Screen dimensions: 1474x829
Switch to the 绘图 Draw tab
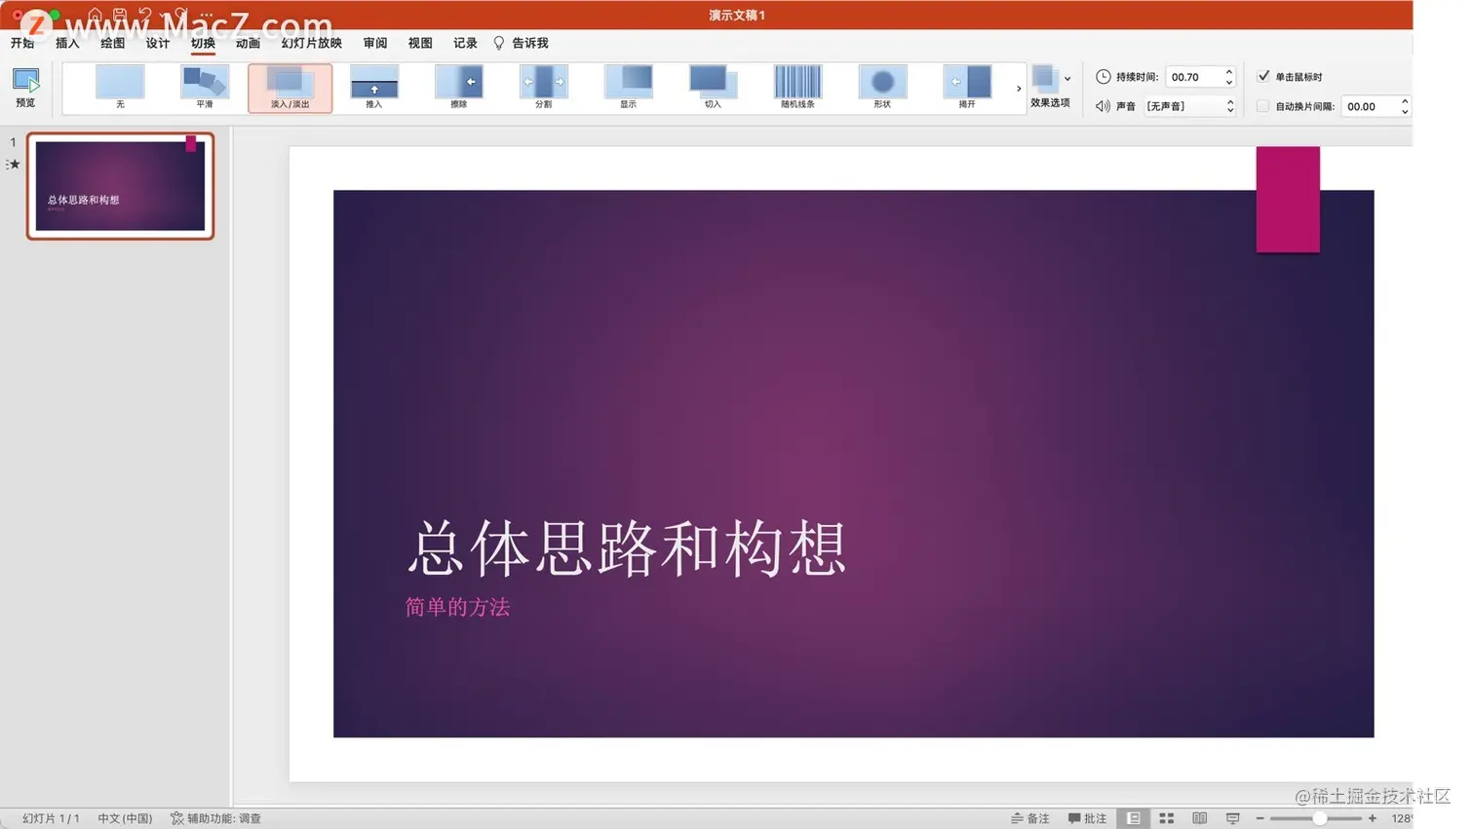[112, 43]
